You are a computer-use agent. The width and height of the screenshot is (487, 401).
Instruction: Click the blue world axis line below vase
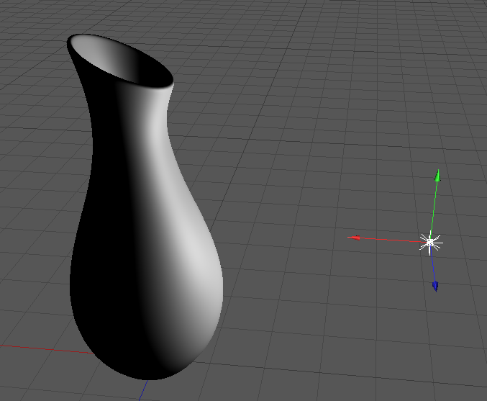(x=142, y=392)
